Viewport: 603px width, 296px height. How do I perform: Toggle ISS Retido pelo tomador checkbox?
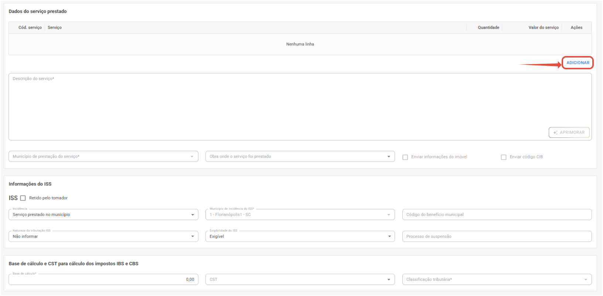point(23,198)
